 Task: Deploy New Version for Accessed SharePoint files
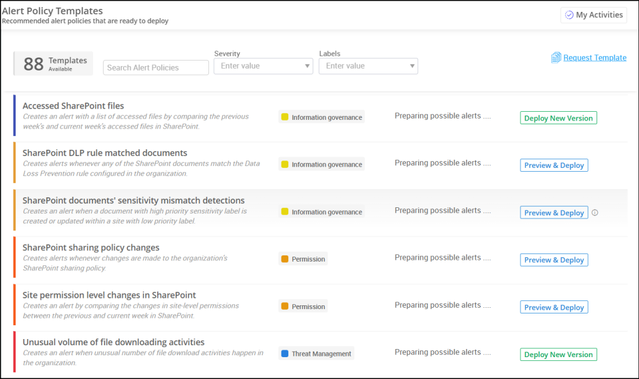(x=558, y=117)
